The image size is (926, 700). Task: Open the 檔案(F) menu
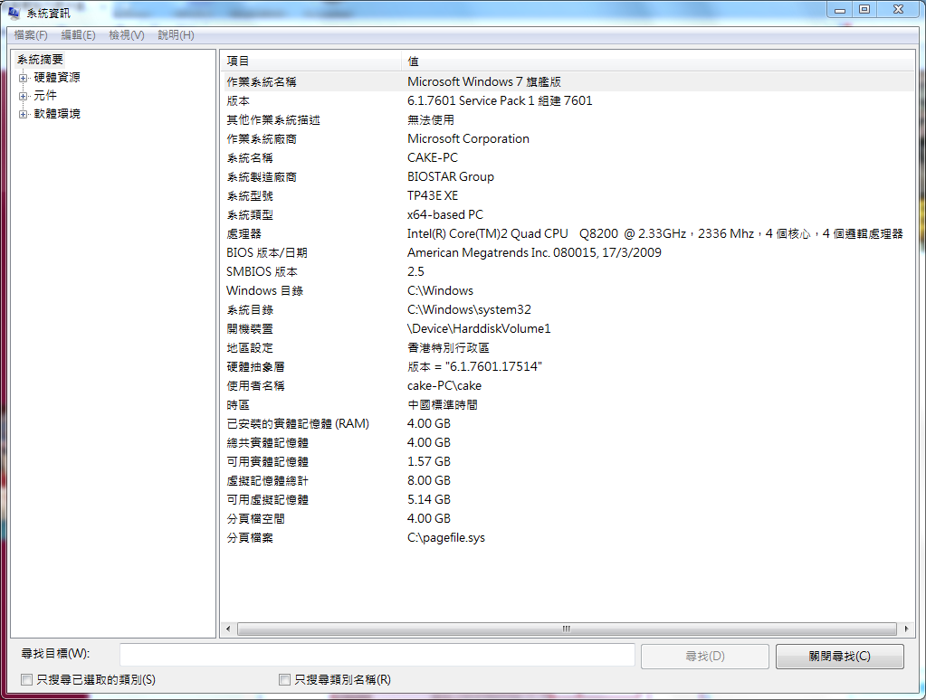tap(31, 35)
